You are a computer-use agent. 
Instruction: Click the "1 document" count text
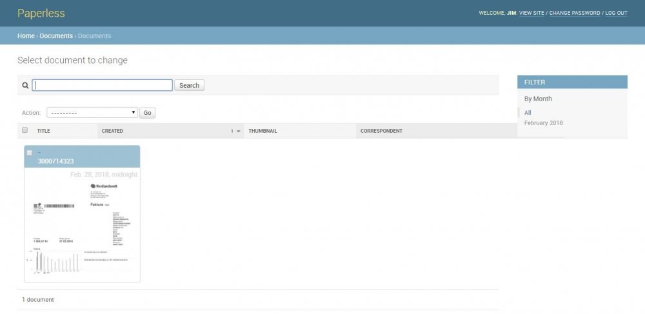pyautogui.click(x=38, y=300)
